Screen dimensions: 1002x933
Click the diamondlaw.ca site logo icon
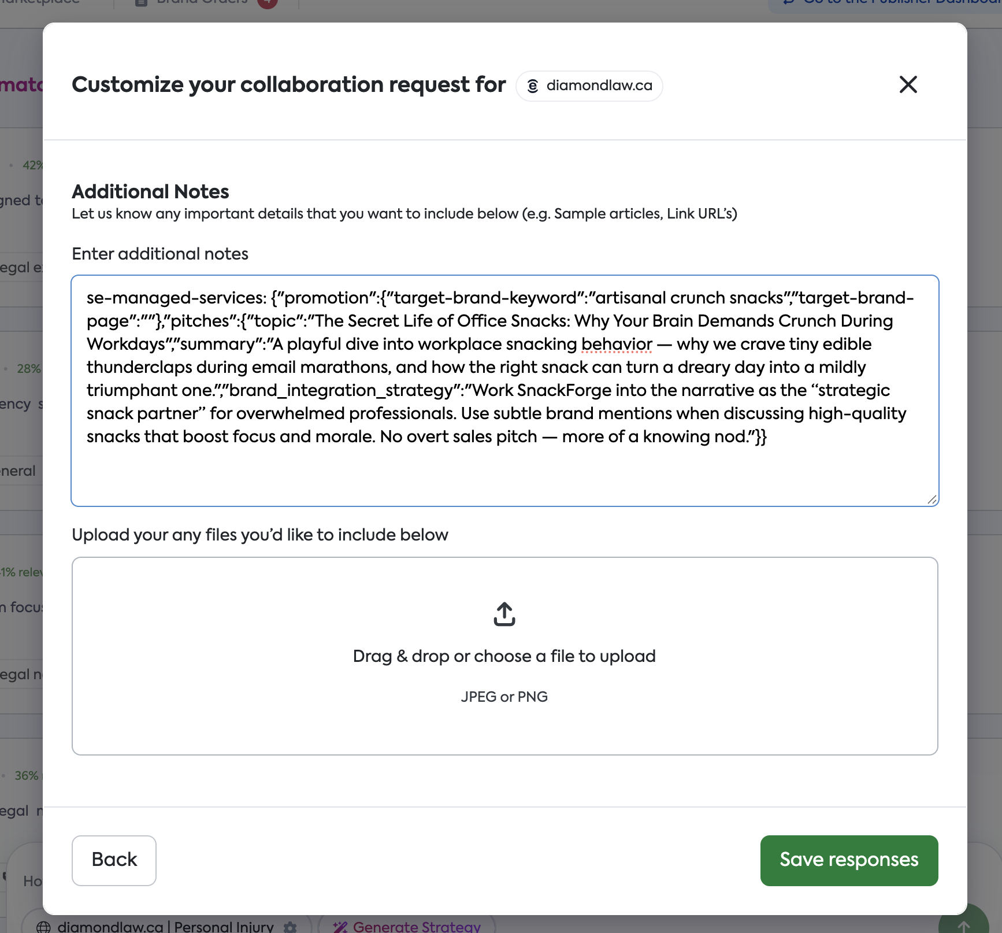[533, 86]
